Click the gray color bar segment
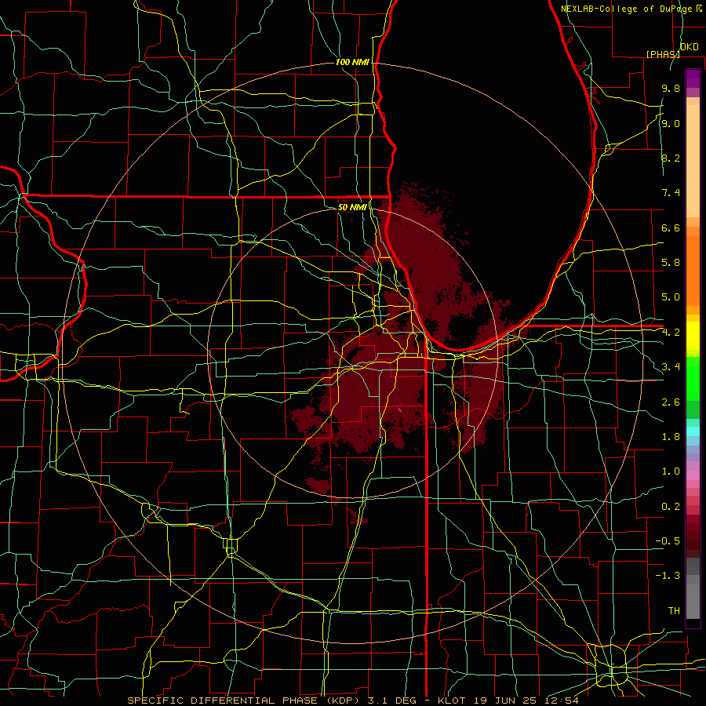 [x=693, y=597]
